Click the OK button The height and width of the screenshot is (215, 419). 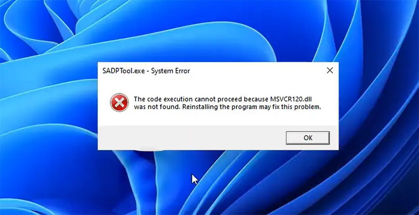(308, 138)
